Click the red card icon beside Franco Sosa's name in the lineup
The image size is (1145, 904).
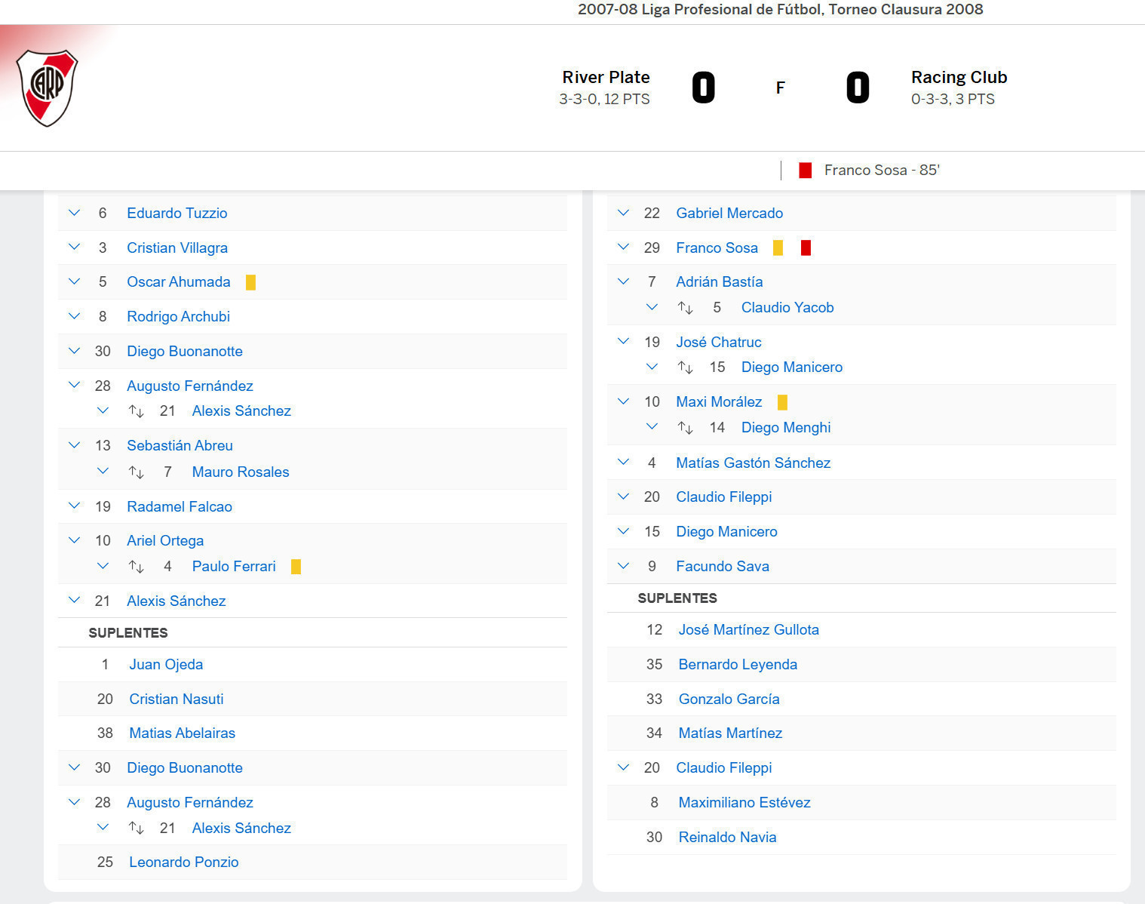(x=806, y=248)
